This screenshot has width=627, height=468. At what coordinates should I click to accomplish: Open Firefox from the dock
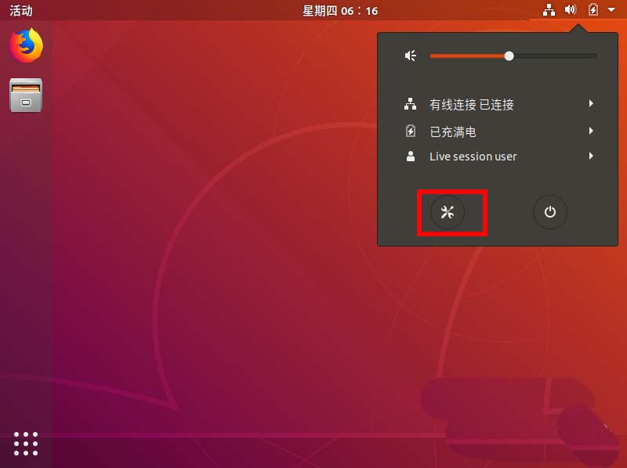[x=26, y=45]
